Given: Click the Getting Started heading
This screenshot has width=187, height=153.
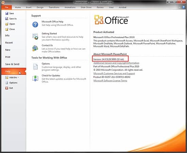Looking at the screenshot, I should pos(49,34).
